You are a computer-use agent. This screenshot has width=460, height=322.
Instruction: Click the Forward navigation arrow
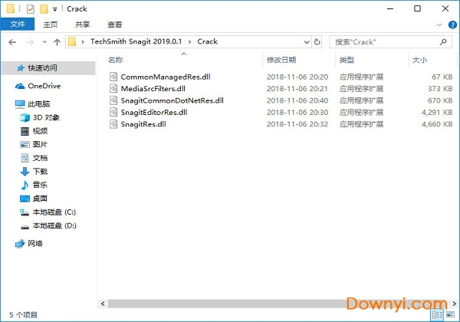(x=30, y=42)
